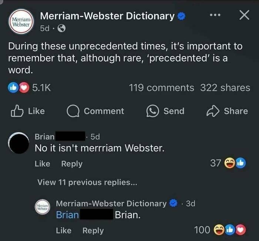View the post's 5.1K reactions
The height and width of the screenshot is (241, 259).
[29, 88]
